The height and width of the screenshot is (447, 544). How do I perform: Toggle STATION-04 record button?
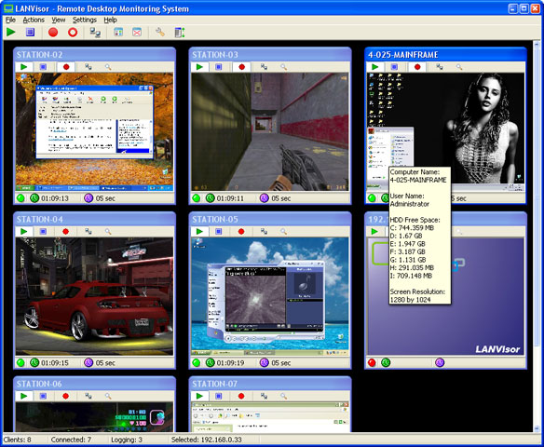[x=66, y=231]
